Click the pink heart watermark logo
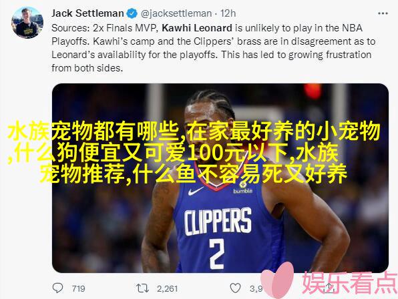398x299 pixels. (278, 280)
